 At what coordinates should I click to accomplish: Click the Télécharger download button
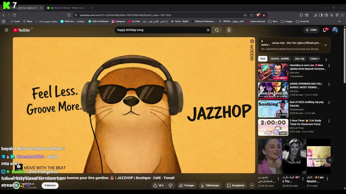click(210, 185)
